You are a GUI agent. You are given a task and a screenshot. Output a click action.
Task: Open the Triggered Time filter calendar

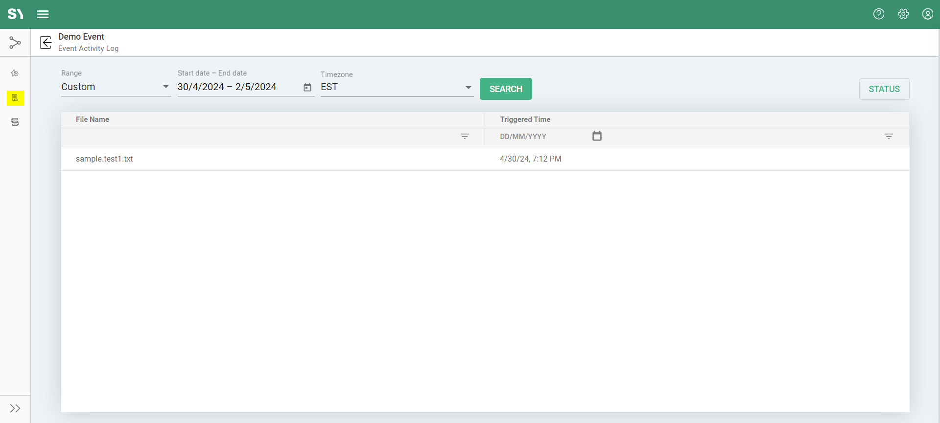[597, 136]
